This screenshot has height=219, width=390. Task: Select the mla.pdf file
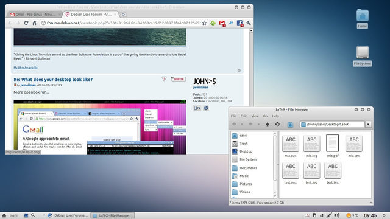point(333,146)
